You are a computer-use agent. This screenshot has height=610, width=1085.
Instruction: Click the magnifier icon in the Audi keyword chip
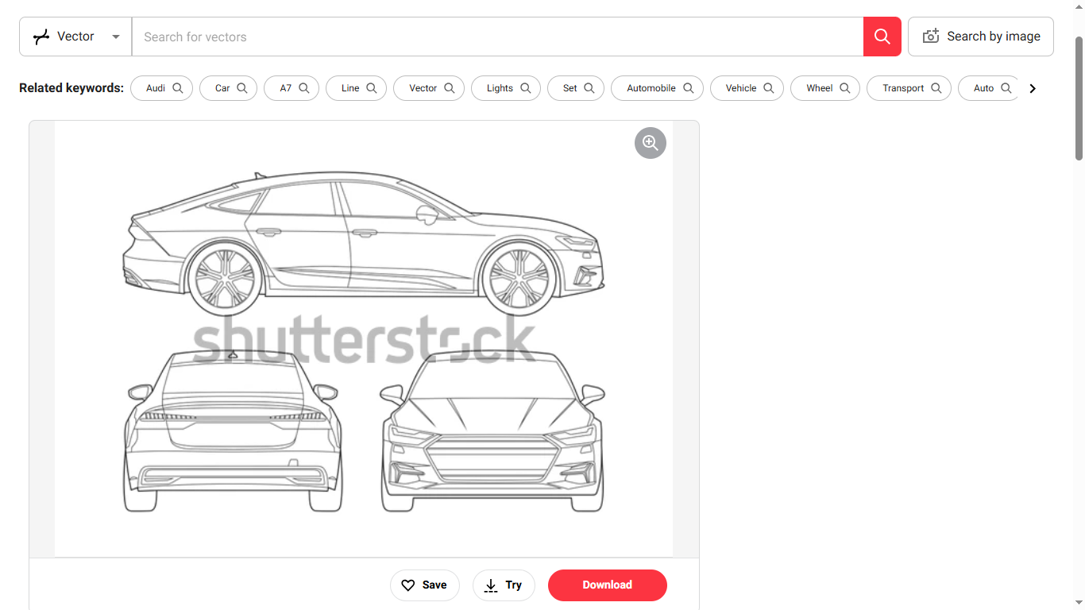coord(178,88)
